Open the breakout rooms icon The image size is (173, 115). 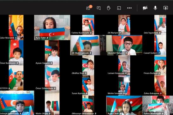(119, 8)
